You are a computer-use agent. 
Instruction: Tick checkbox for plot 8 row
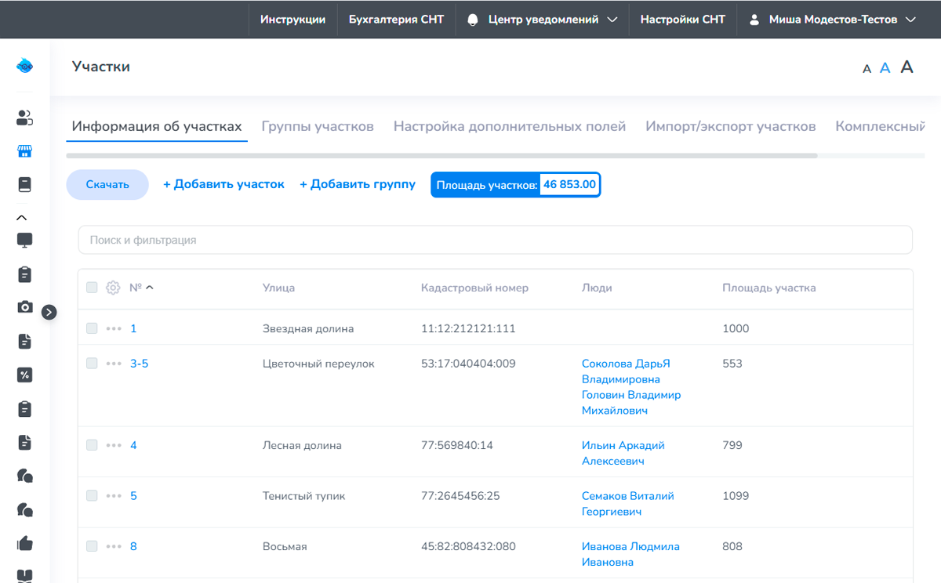click(x=92, y=546)
